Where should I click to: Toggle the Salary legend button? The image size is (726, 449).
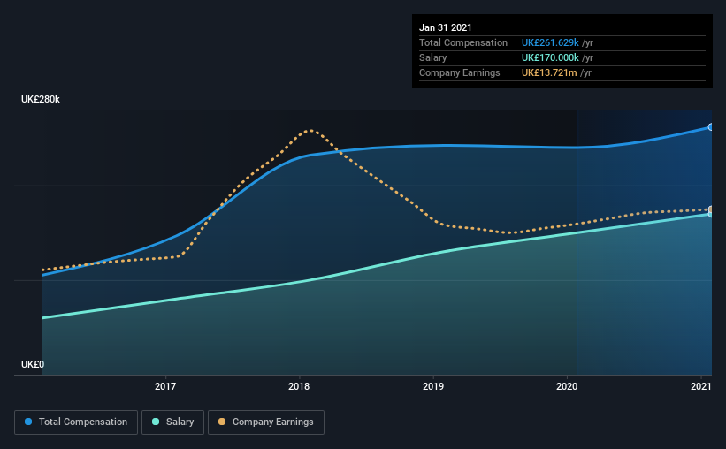point(172,422)
